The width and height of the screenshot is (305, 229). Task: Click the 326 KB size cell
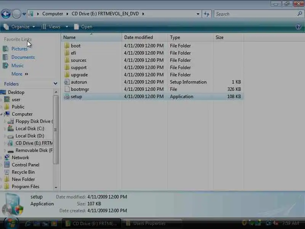click(234, 89)
